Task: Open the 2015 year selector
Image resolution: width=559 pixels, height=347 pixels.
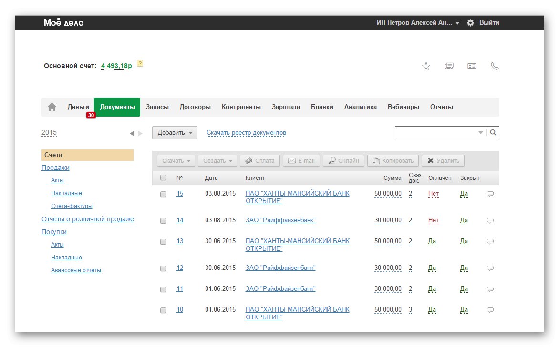Action: tap(49, 133)
